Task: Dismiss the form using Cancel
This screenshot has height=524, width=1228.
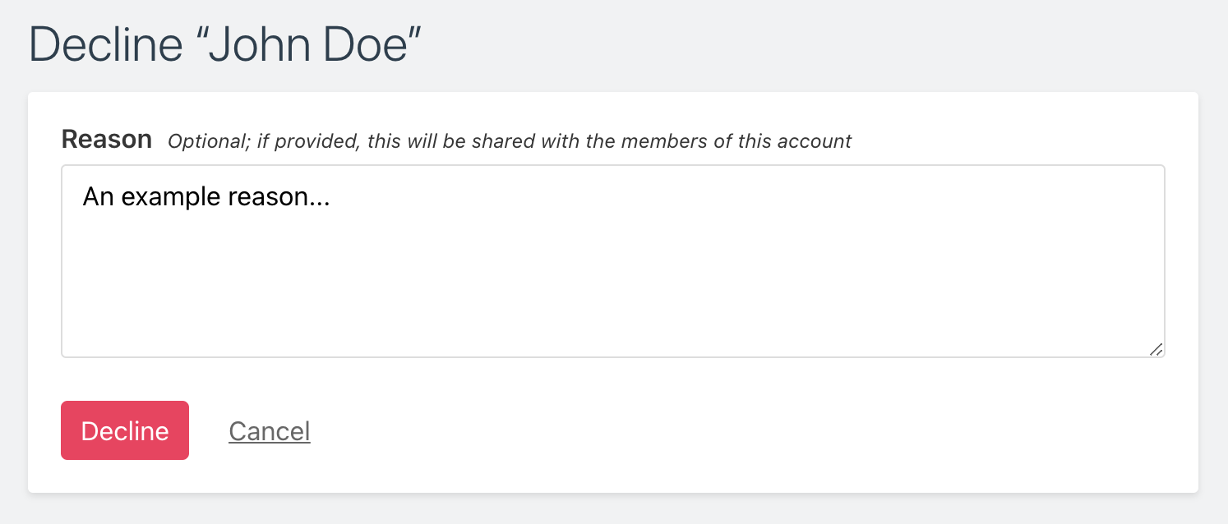Action: (270, 430)
